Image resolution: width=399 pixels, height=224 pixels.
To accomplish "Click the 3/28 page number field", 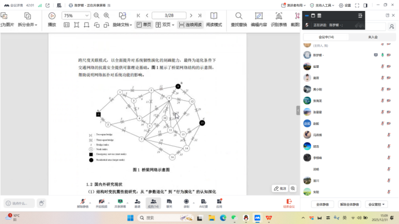I will [x=169, y=16].
